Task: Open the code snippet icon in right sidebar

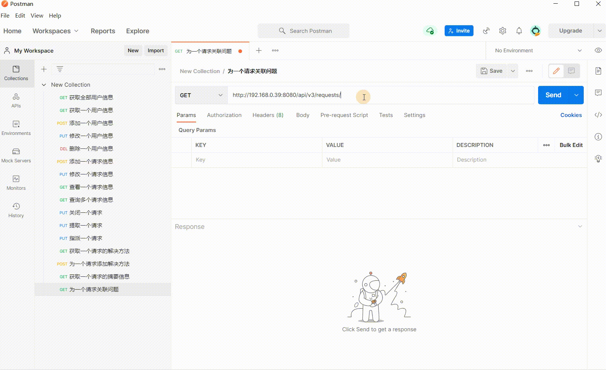Action: coord(598,115)
